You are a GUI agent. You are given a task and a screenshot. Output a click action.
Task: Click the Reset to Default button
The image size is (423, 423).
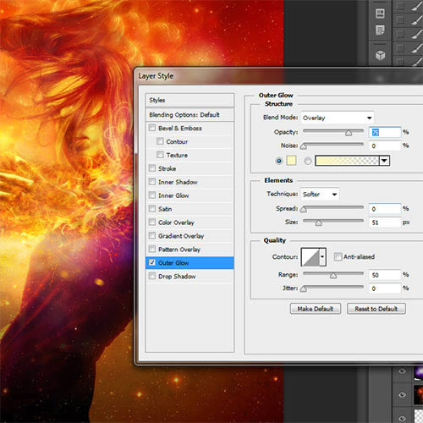[x=376, y=309]
